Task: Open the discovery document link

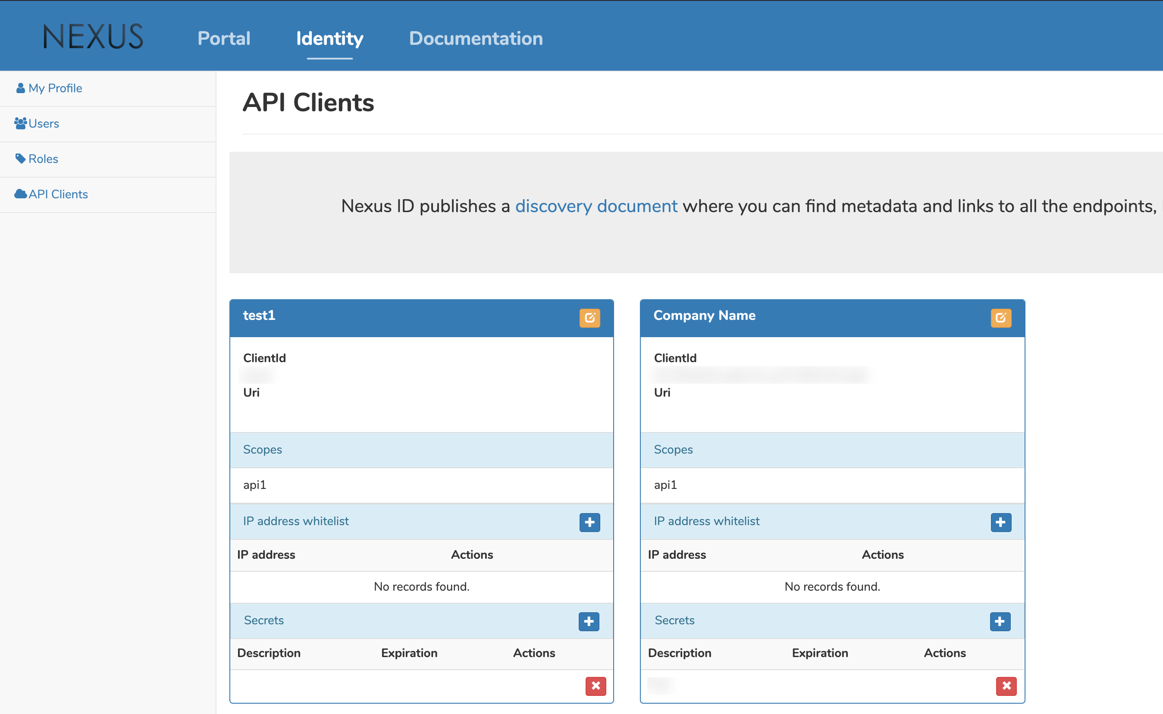Action: [x=596, y=207]
